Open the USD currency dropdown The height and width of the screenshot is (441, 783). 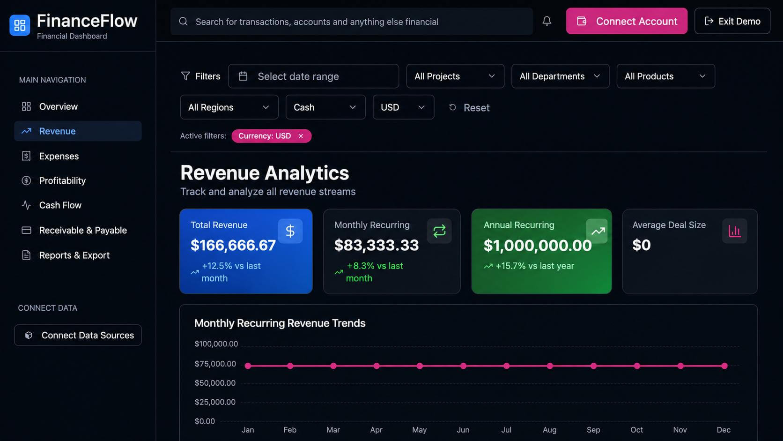(403, 107)
